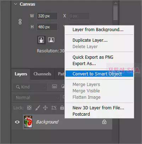This screenshot has width=142, height=144.
Task: Filter layers by pixel layer icon
Action: (x=55, y=86)
